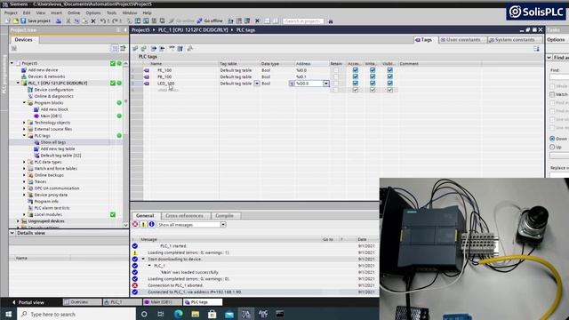Click Add new tag table
The width and height of the screenshot is (569, 320).
[x=57, y=148]
